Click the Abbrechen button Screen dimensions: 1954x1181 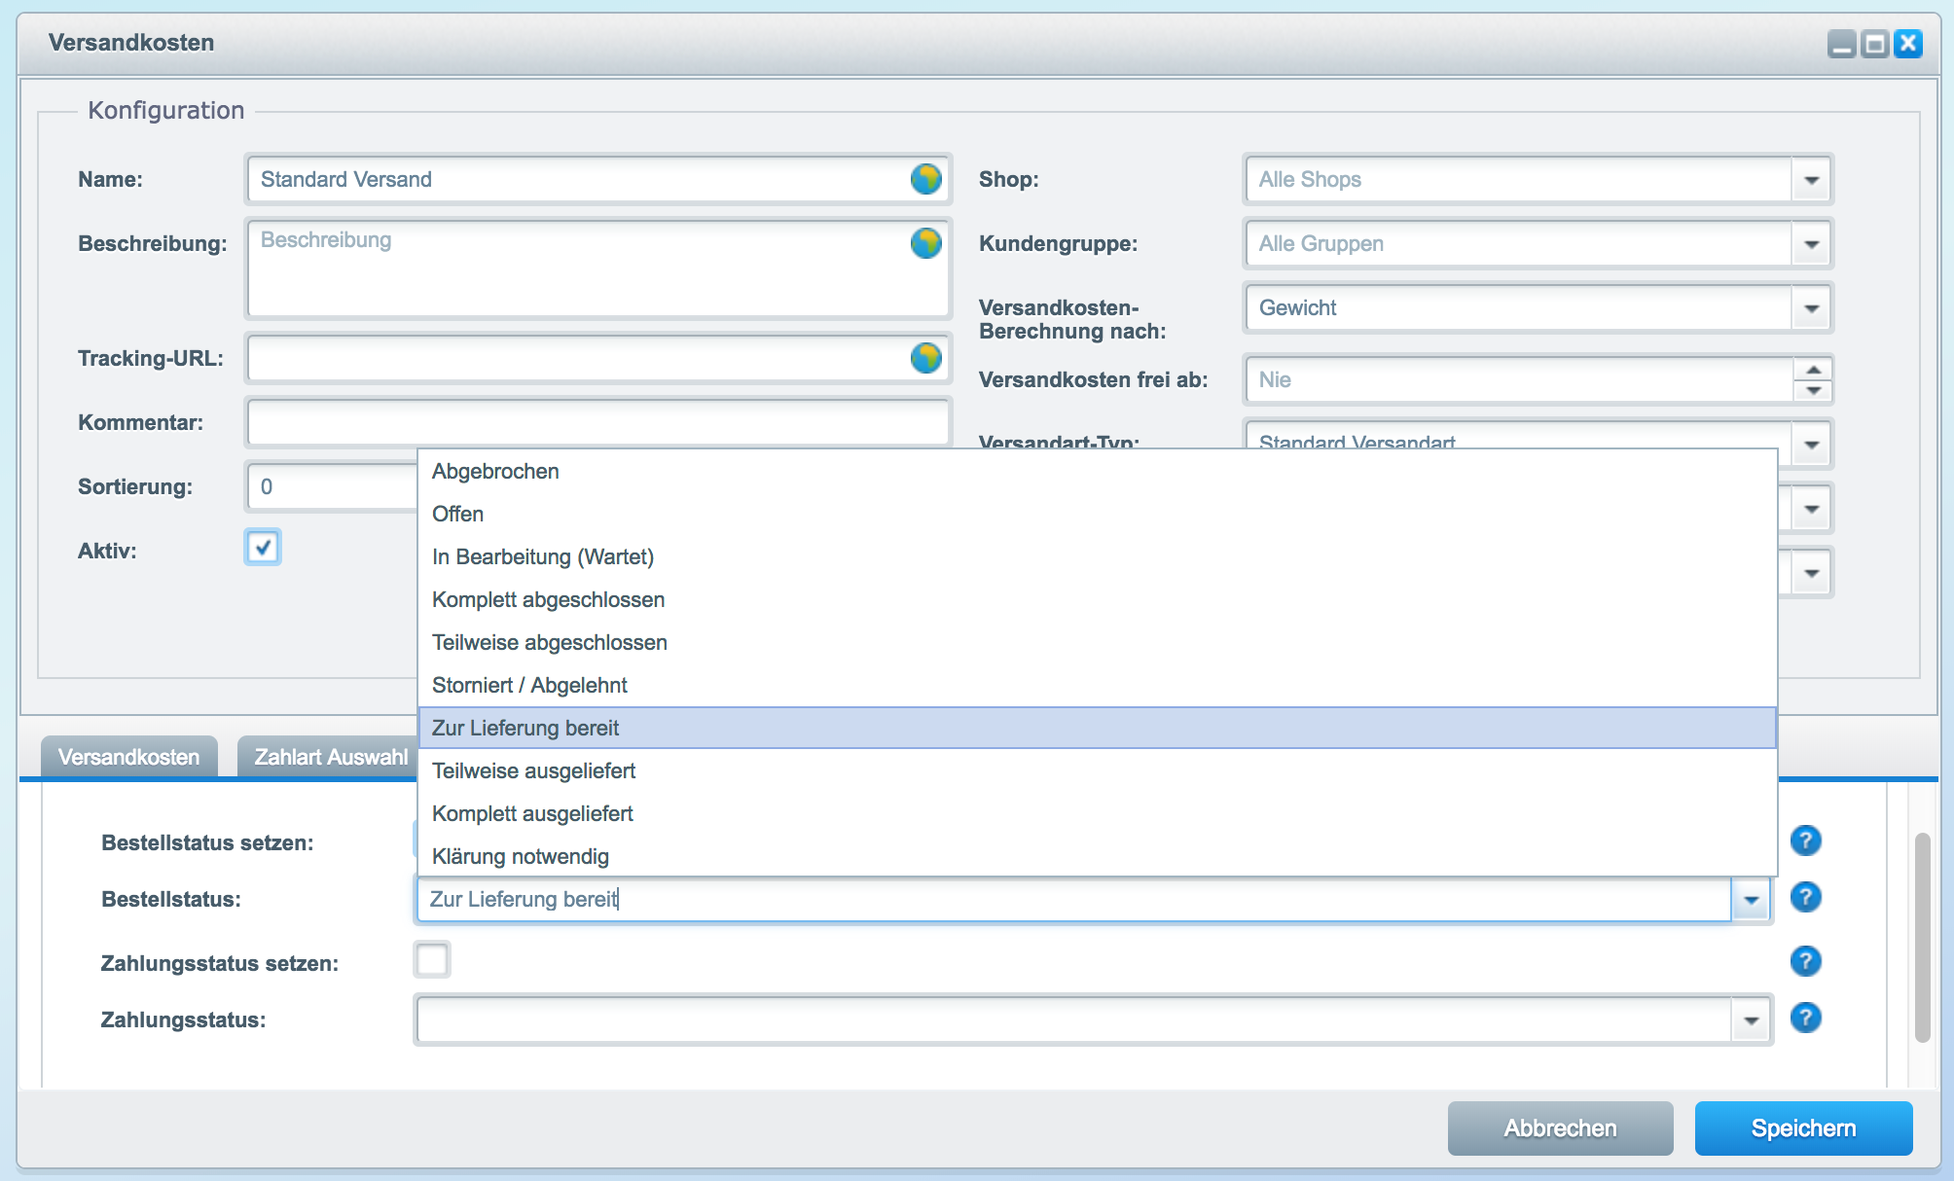[1560, 1128]
